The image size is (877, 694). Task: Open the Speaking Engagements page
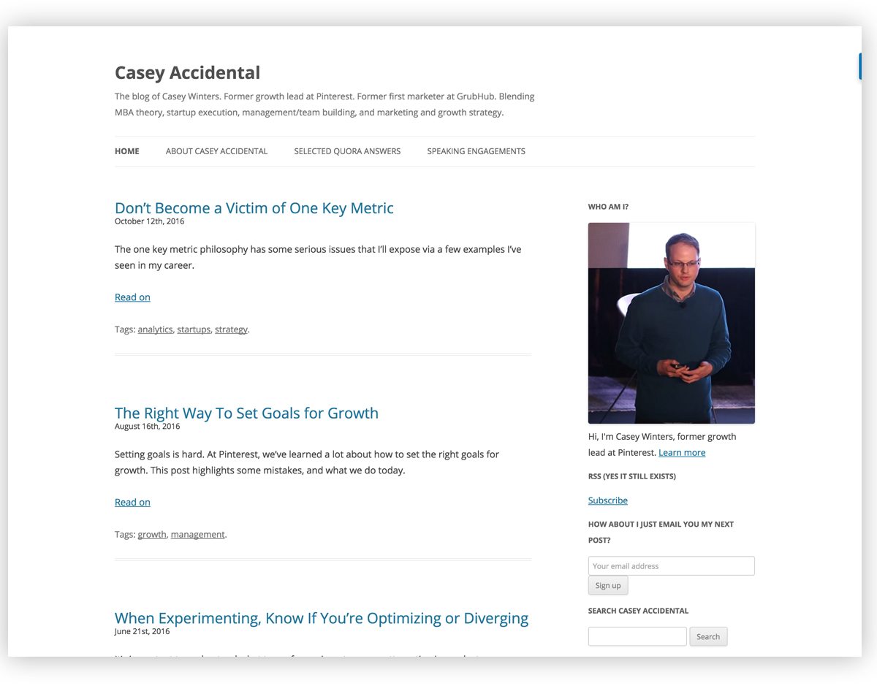pos(476,151)
